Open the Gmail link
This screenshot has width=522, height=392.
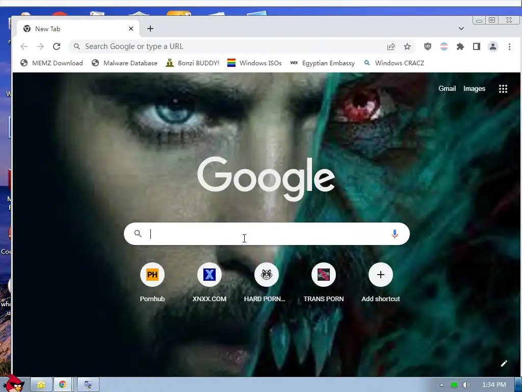coord(447,89)
